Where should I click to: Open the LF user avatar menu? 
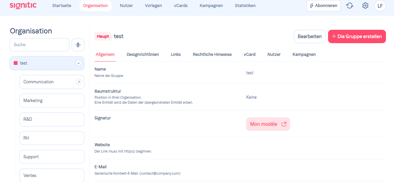(x=380, y=6)
